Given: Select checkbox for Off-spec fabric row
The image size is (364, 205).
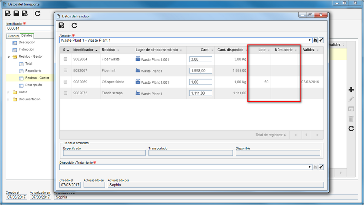Looking at the screenshot, I should pyautogui.click(x=65, y=82).
